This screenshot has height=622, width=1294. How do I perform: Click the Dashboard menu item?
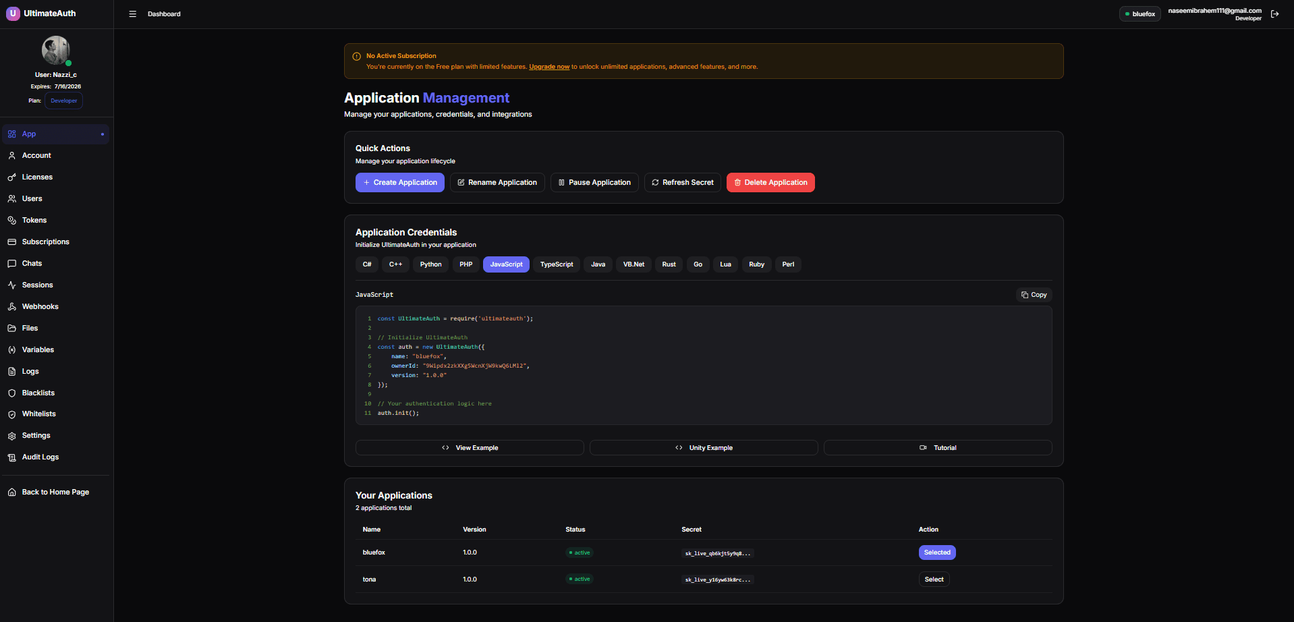(164, 13)
